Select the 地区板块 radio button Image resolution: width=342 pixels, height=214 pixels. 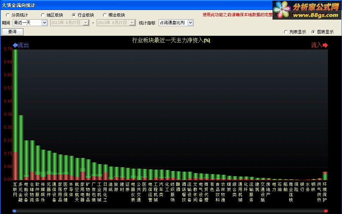(x=43, y=15)
